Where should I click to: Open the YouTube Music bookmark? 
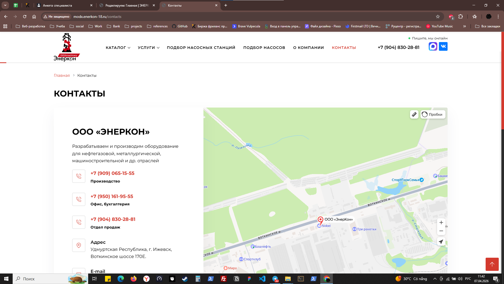[x=440, y=26]
